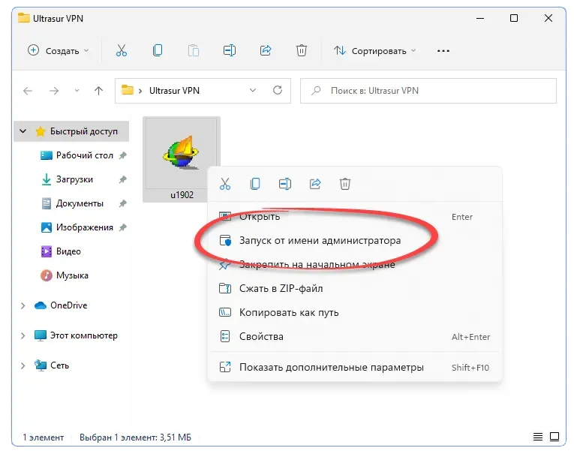
Task: Click the Ultrasur VPN address bar path
Action: pyautogui.click(x=174, y=90)
